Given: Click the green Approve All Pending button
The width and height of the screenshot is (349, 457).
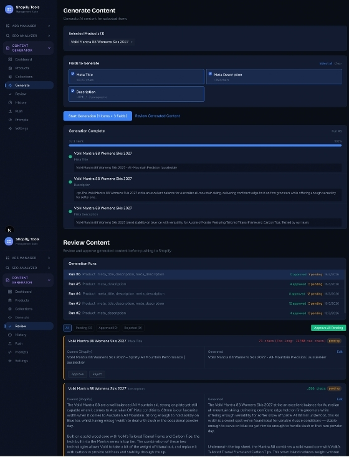Looking at the screenshot, I should coord(328,328).
